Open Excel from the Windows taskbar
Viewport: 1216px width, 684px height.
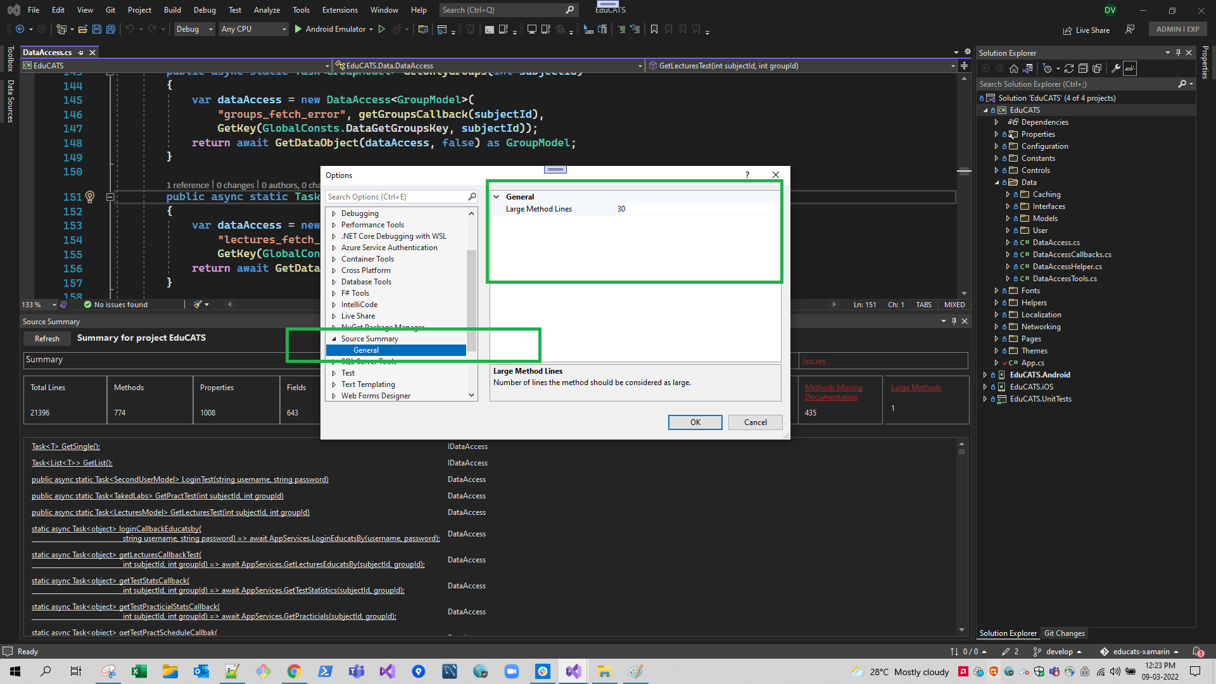pyautogui.click(x=139, y=671)
